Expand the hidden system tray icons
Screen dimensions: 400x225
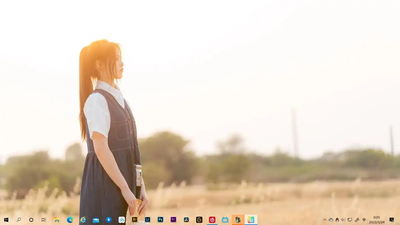pos(325,220)
